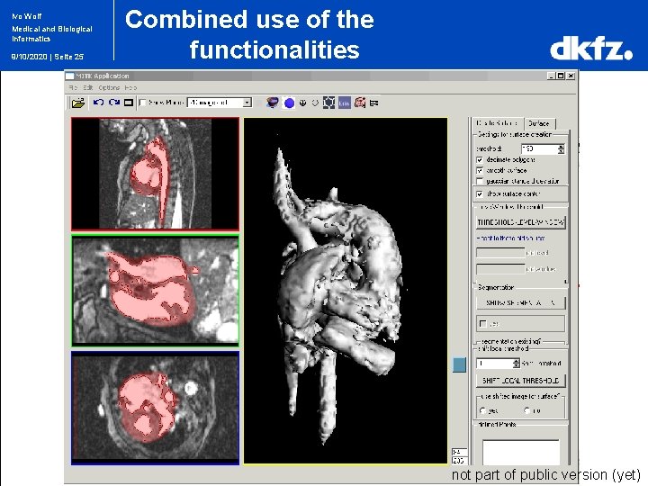
Task: Select the 'yes' radio for shifted image
Action: point(482,410)
